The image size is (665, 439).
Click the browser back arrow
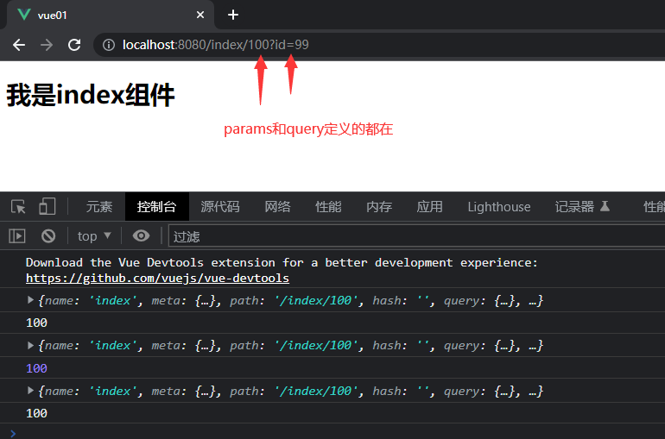click(19, 45)
